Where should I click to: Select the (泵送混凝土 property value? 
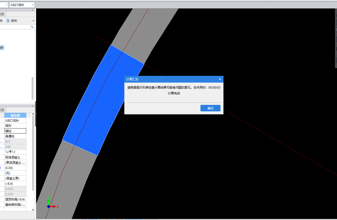point(15,162)
